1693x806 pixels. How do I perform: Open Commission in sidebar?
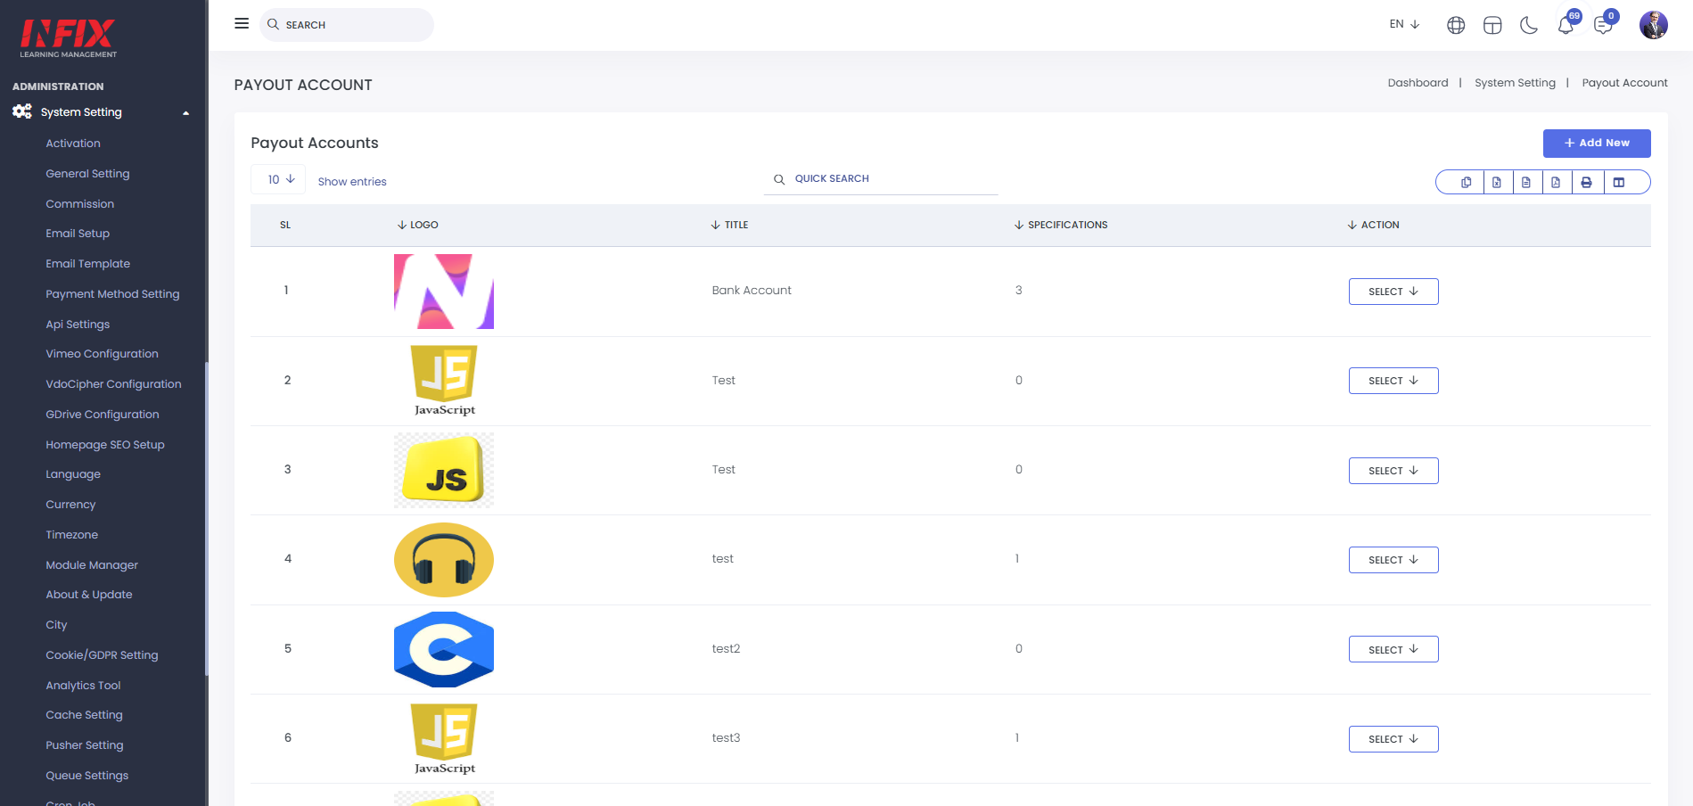coord(80,204)
